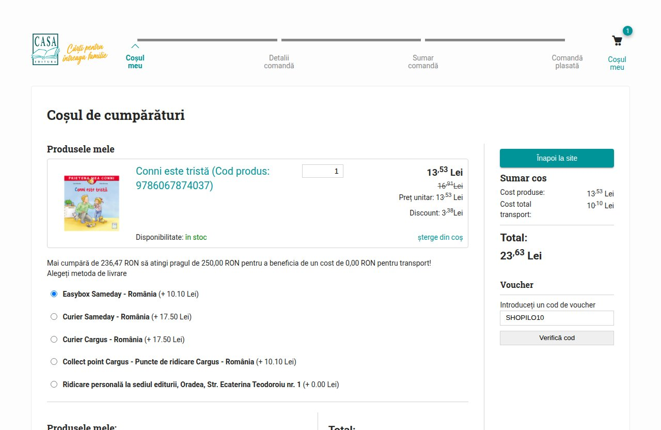The width and height of the screenshot is (661, 430).
Task: Click the Introduceți un cod de voucher label
Action: click(548, 305)
